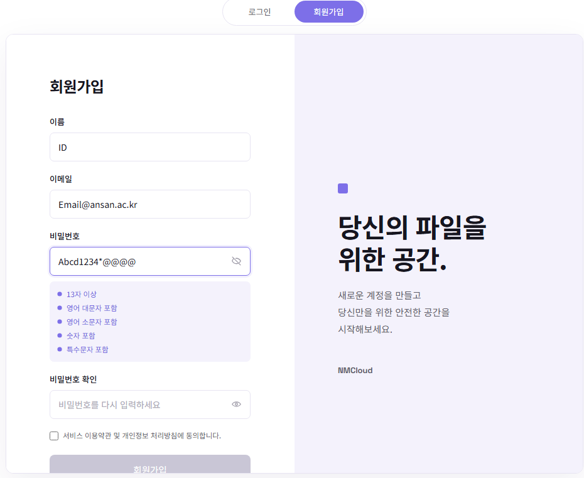Focus the 이메일 field with Email@ansan.ac.kr
Screen dimensions: 584x478
pyautogui.click(x=150, y=204)
